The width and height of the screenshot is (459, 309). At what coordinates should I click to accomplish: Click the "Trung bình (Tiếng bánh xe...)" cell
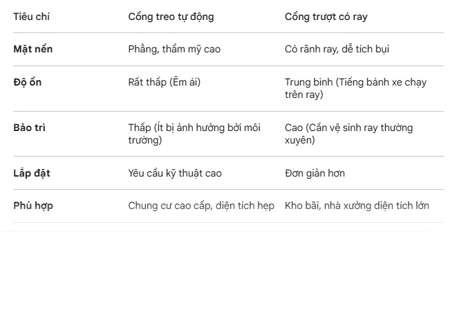[x=355, y=88]
